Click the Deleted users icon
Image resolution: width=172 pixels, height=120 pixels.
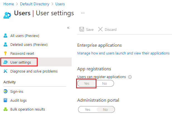pos(5,44)
